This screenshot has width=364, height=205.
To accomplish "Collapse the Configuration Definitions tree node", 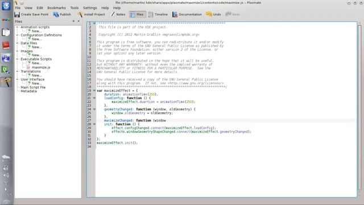I will 18,35.
